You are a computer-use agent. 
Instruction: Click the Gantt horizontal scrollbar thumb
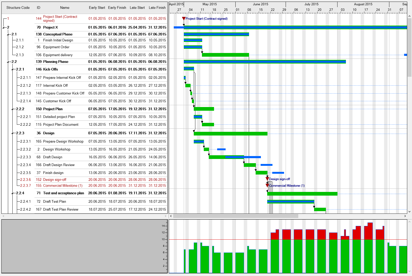pos(236,216)
